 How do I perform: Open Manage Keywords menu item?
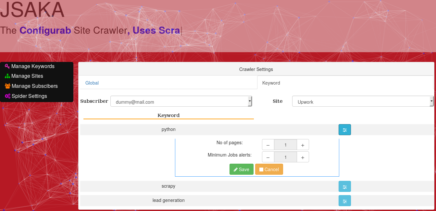(x=33, y=66)
